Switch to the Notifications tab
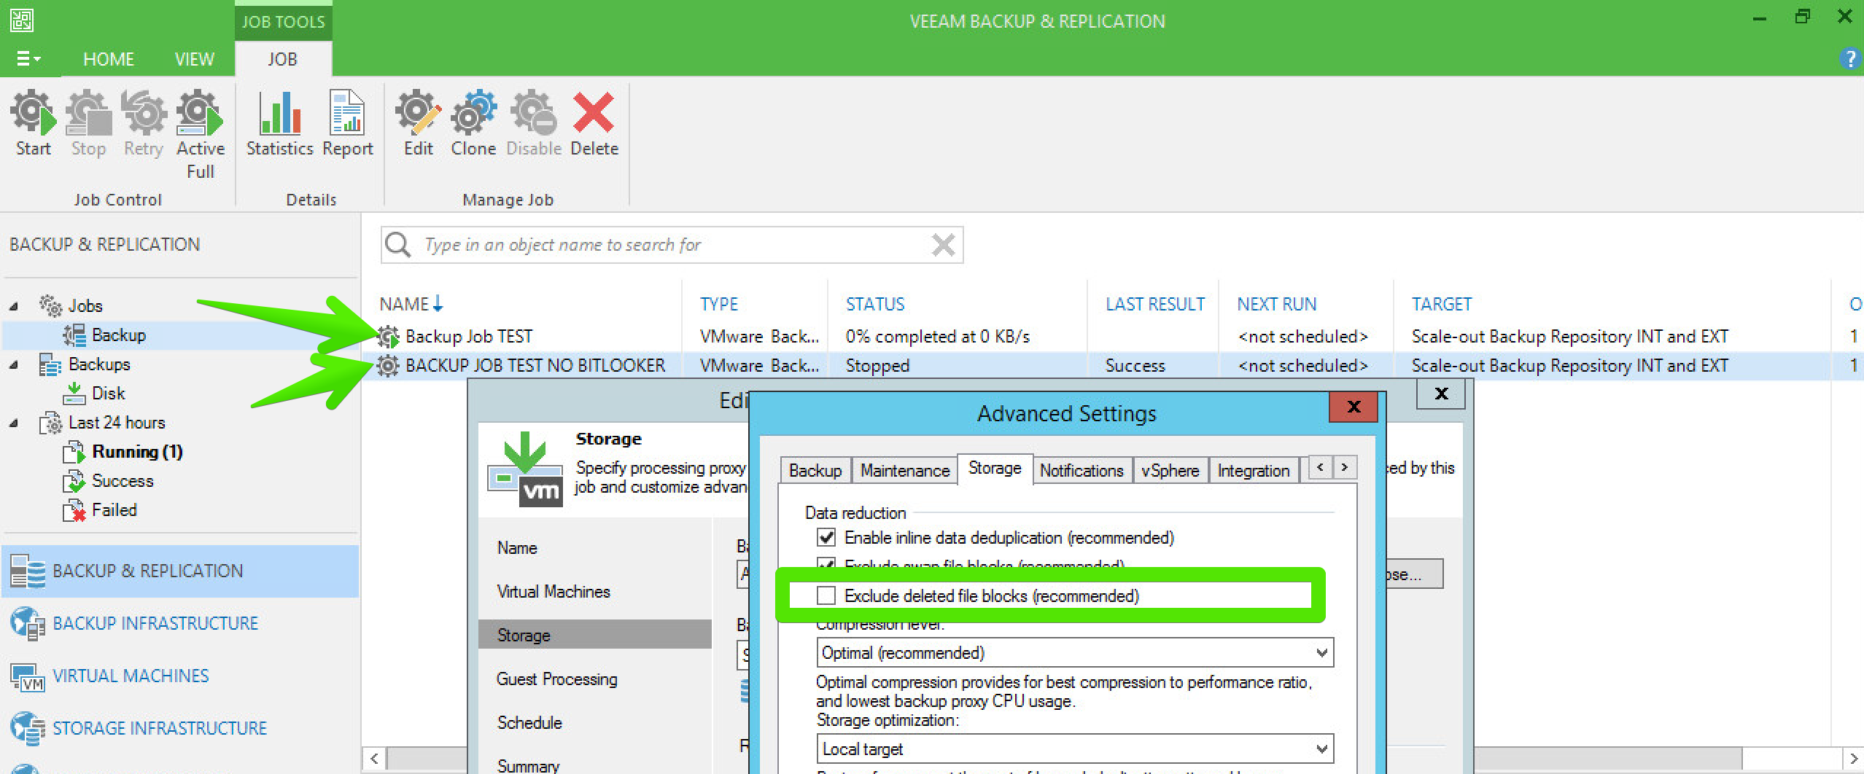The width and height of the screenshot is (1864, 774). (1081, 471)
